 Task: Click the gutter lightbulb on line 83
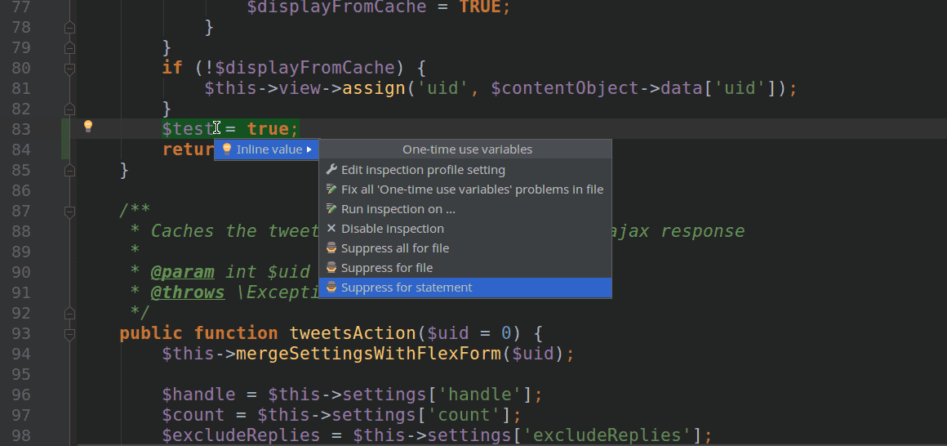coord(87,127)
